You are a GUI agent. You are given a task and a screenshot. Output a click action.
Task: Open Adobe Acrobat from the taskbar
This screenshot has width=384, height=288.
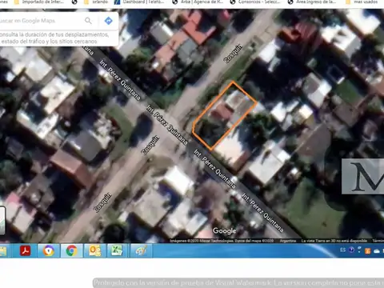coord(25,250)
